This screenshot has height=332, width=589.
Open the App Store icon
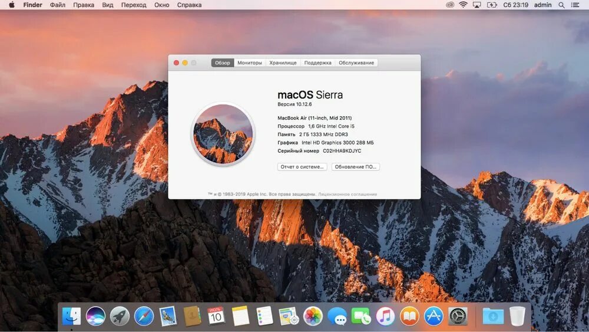434,316
